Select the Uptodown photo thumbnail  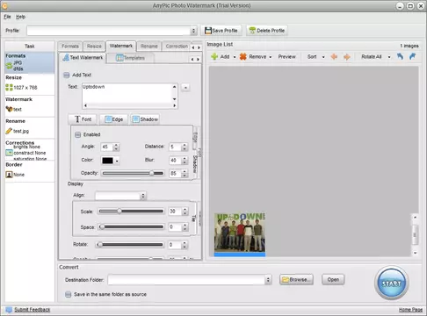(240, 234)
